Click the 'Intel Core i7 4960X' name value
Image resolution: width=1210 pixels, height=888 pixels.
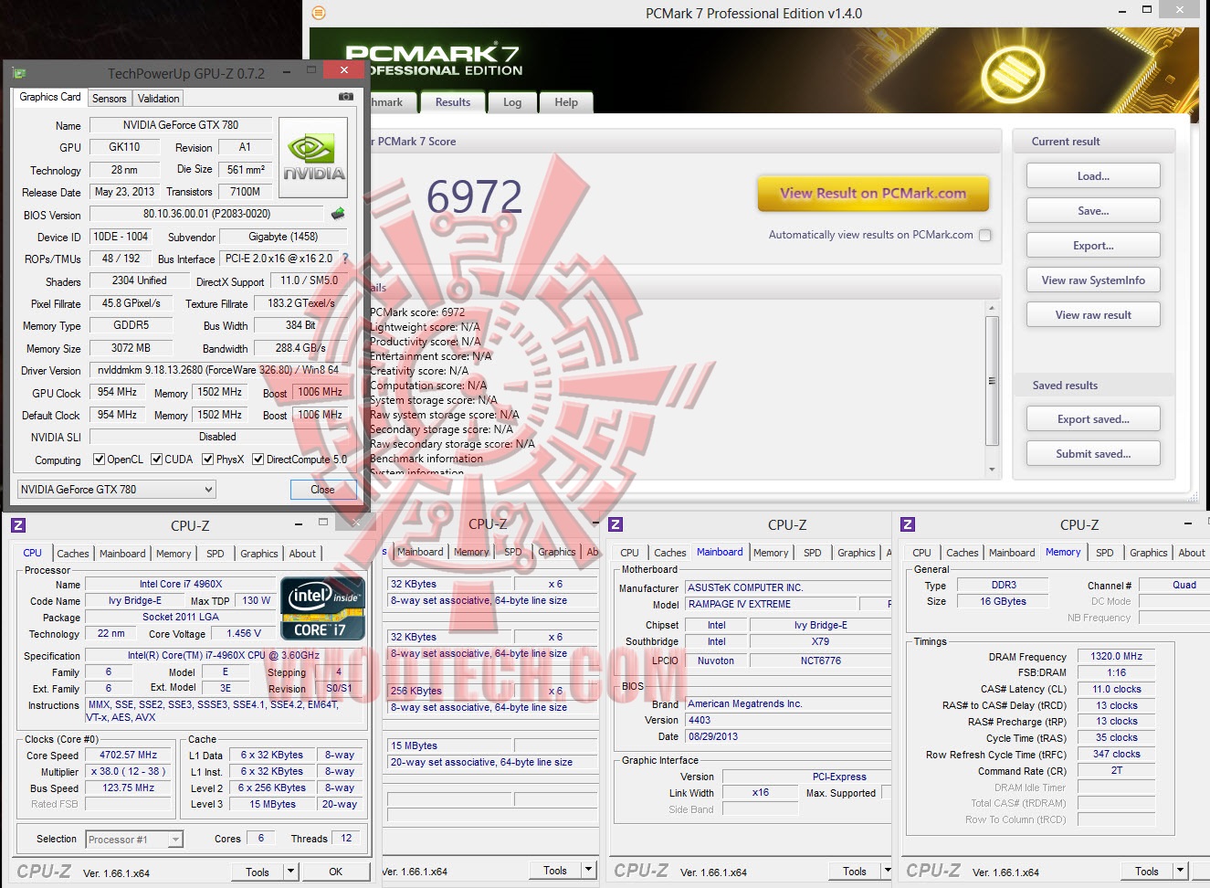click(x=181, y=585)
